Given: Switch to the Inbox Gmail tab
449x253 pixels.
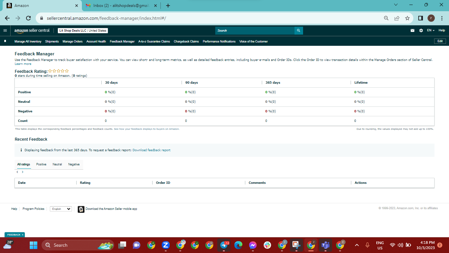Looking at the screenshot, I should coord(121,6).
